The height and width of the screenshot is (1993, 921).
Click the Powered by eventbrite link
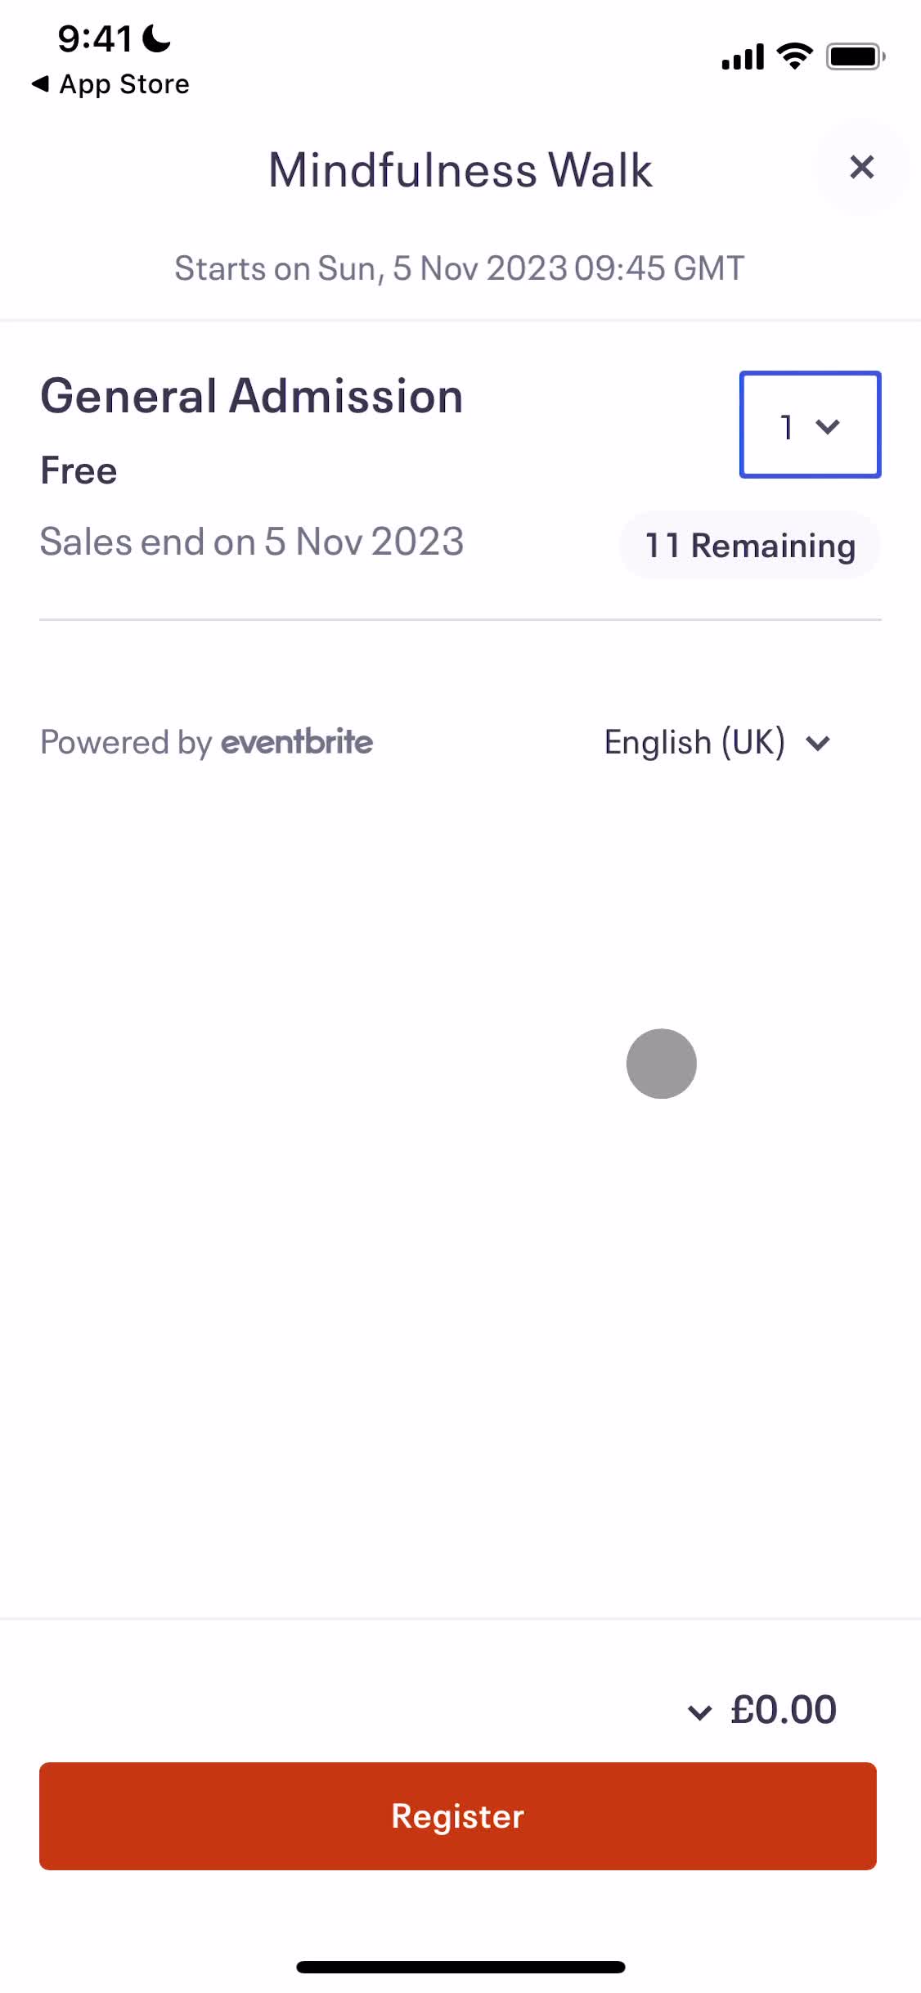(206, 742)
